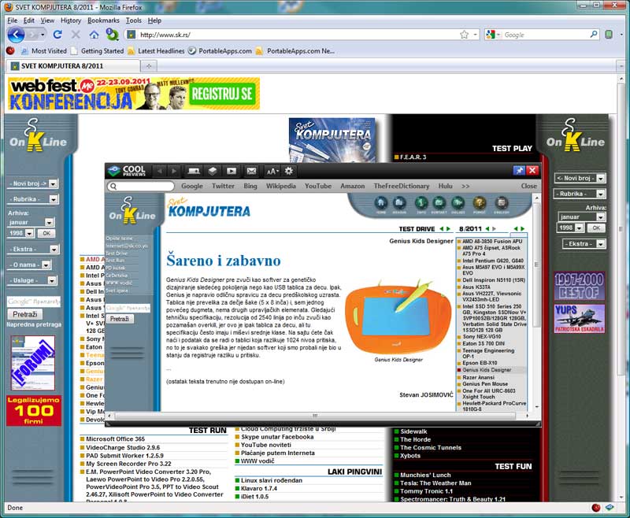Open the CoolPreviews font size dropdown
Image resolution: width=630 pixels, height=518 pixels.
[x=272, y=172]
